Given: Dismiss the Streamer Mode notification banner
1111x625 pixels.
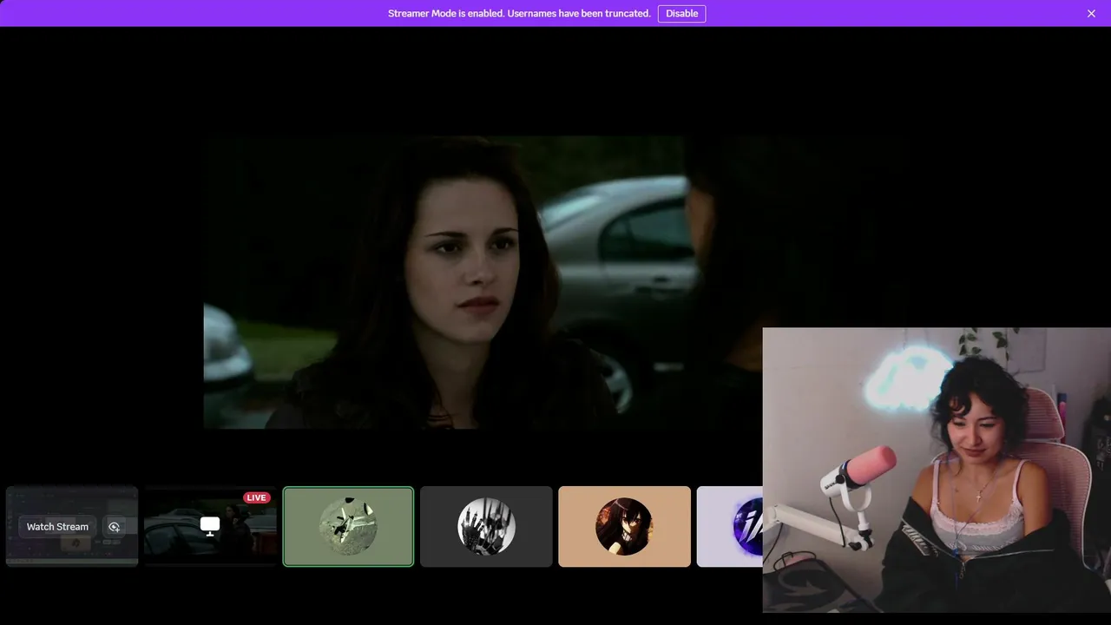Looking at the screenshot, I should [1091, 13].
